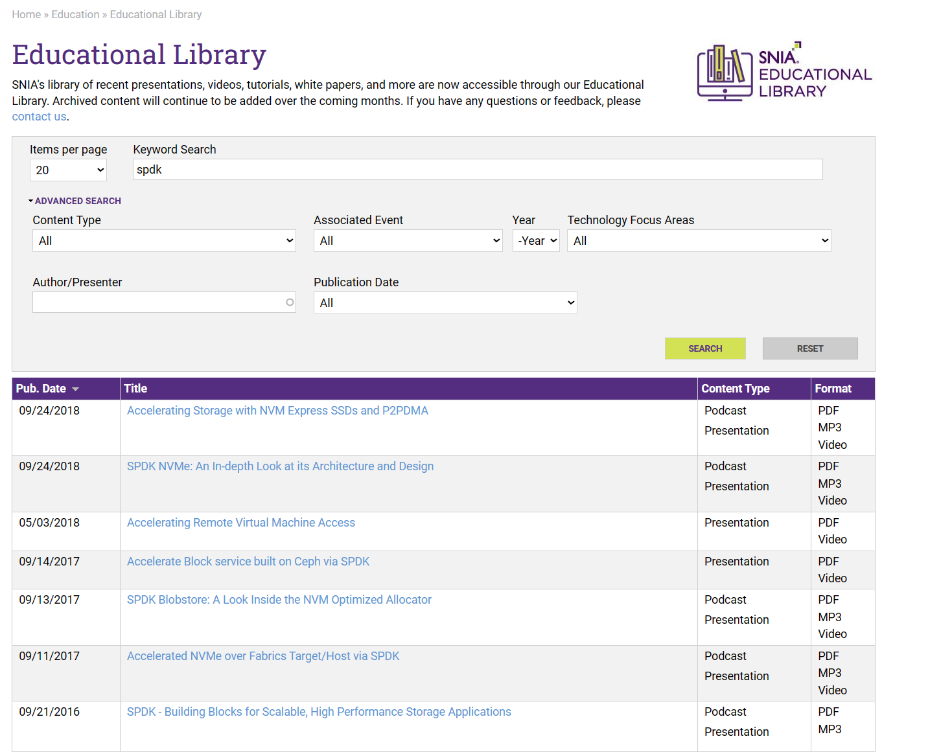Open the Content Type dropdown
This screenshot has width=952, height=752.
164,241
